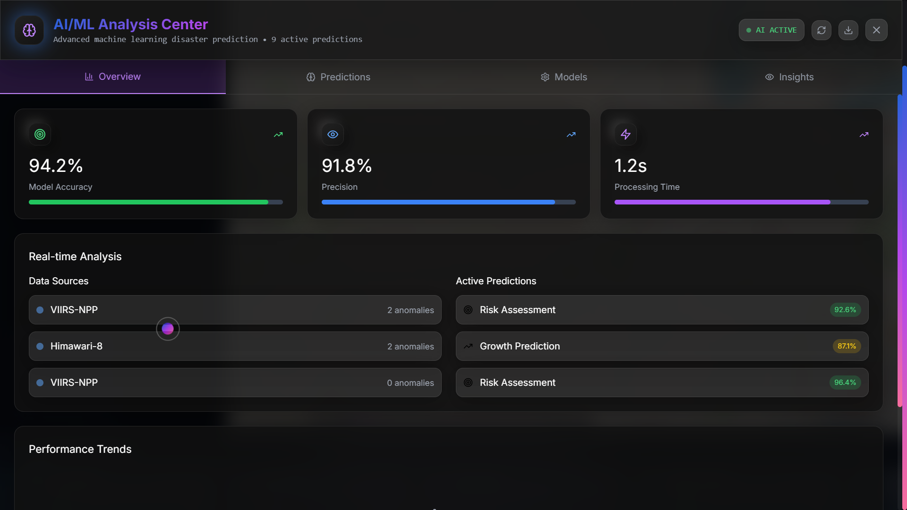The height and width of the screenshot is (510, 907).
Task: Click the 87.1% Growth Prediction badge
Action: pyautogui.click(x=846, y=346)
